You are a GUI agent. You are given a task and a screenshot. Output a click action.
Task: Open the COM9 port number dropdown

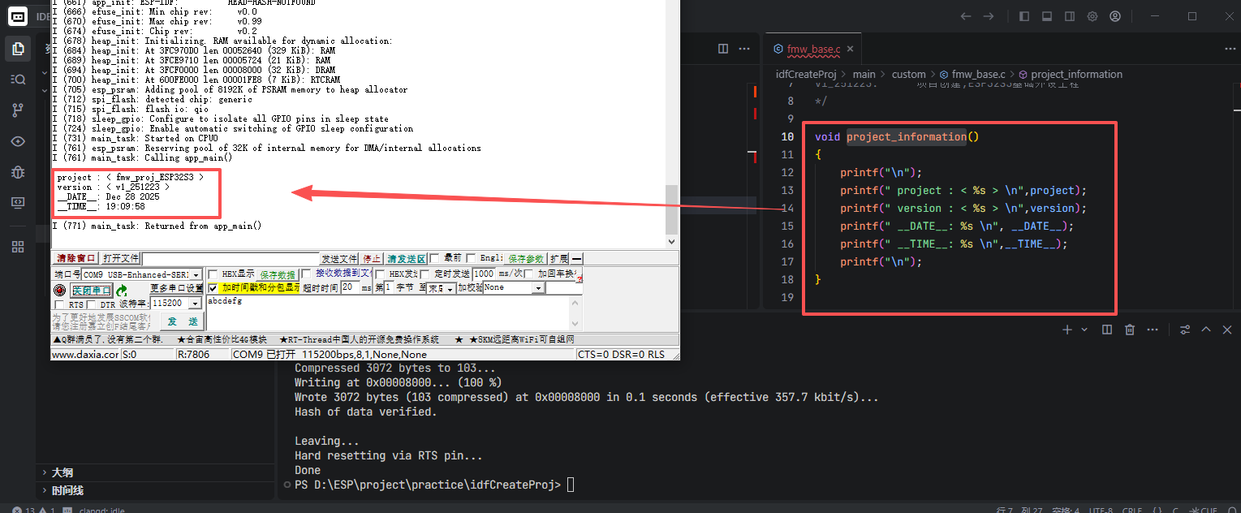[x=196, y=275]
